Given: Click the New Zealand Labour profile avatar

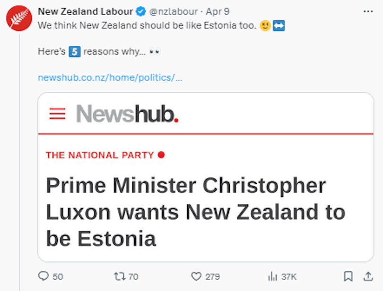Looking at the screenshot, I should 19,18.
